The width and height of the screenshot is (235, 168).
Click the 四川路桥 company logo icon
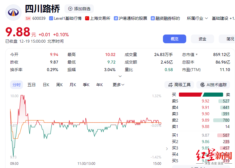(x=13, y=12)
